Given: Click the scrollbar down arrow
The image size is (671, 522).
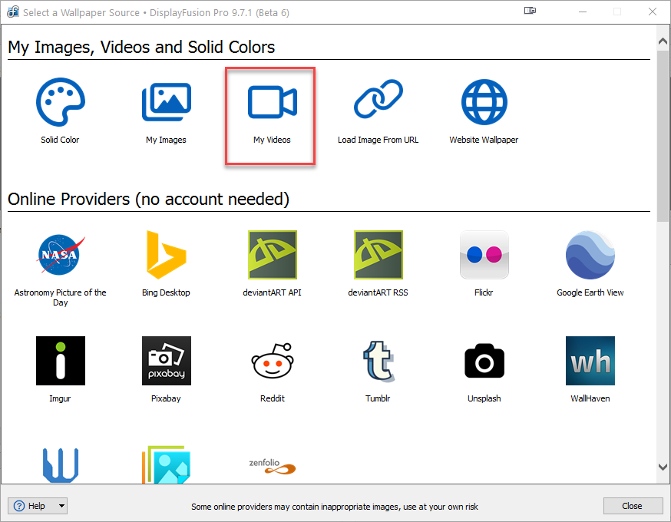Looking at the screenshot, I should point(663,466).
